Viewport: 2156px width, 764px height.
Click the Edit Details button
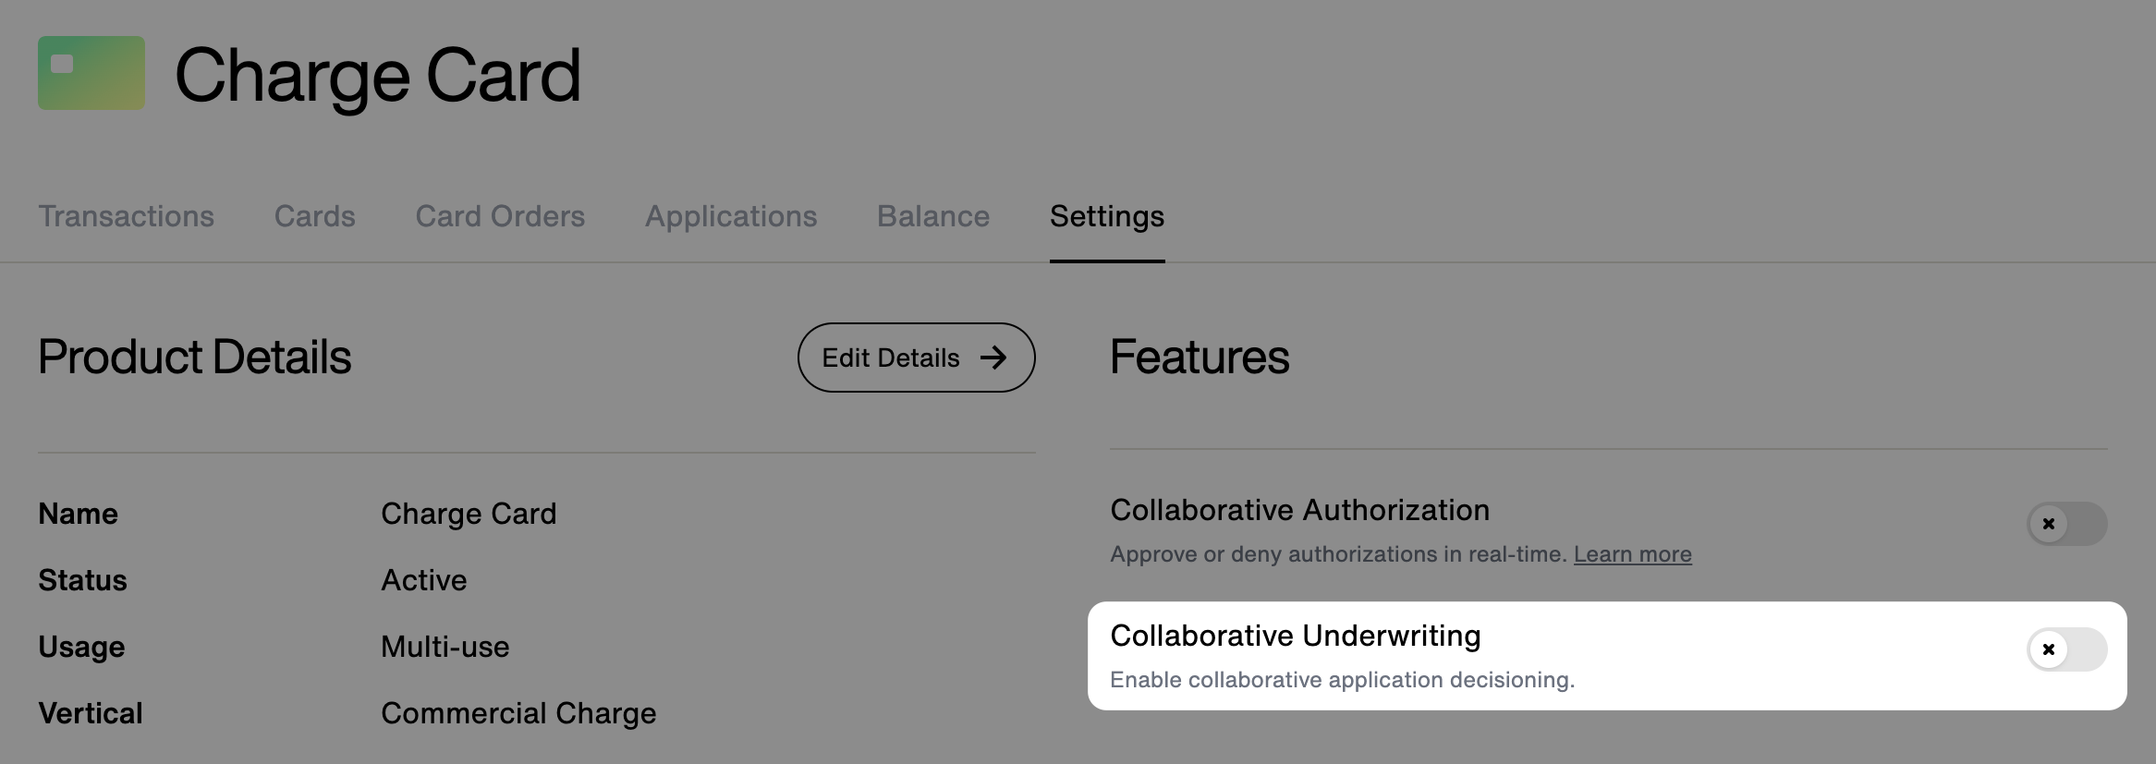pos(916,358)
